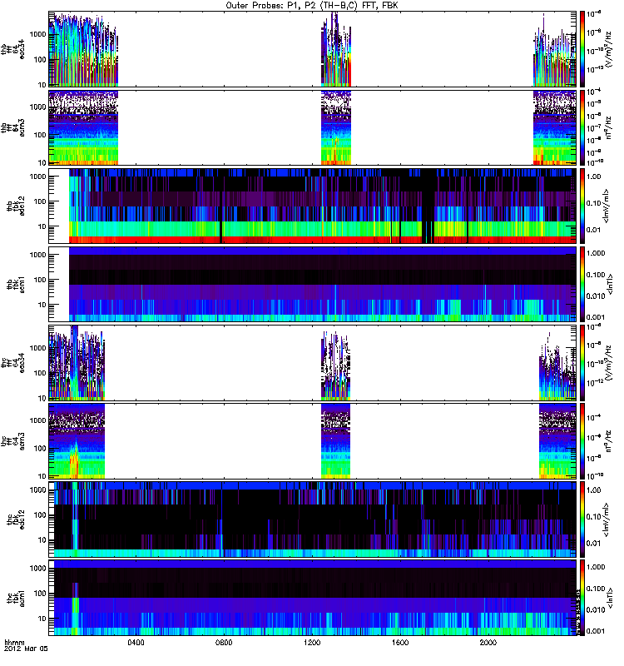The image size is (624, 666).
Task: Click the <|nT|> unit label of thb scm1 panel
Action: 611,285
